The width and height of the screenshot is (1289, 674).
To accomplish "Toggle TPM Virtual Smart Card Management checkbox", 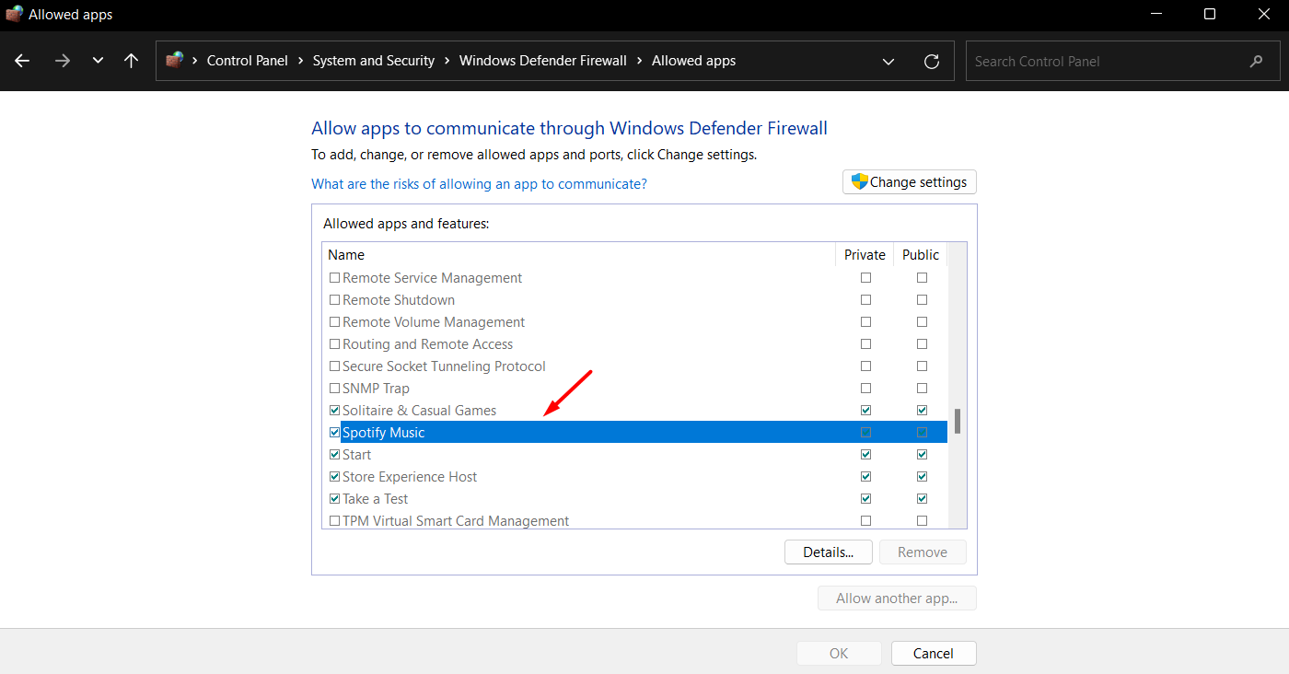I will coord(335,521).
